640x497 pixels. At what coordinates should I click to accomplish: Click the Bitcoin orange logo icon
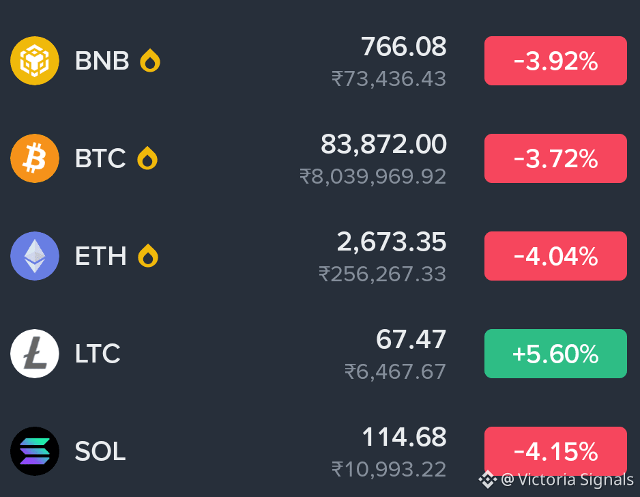coord(35,158)
